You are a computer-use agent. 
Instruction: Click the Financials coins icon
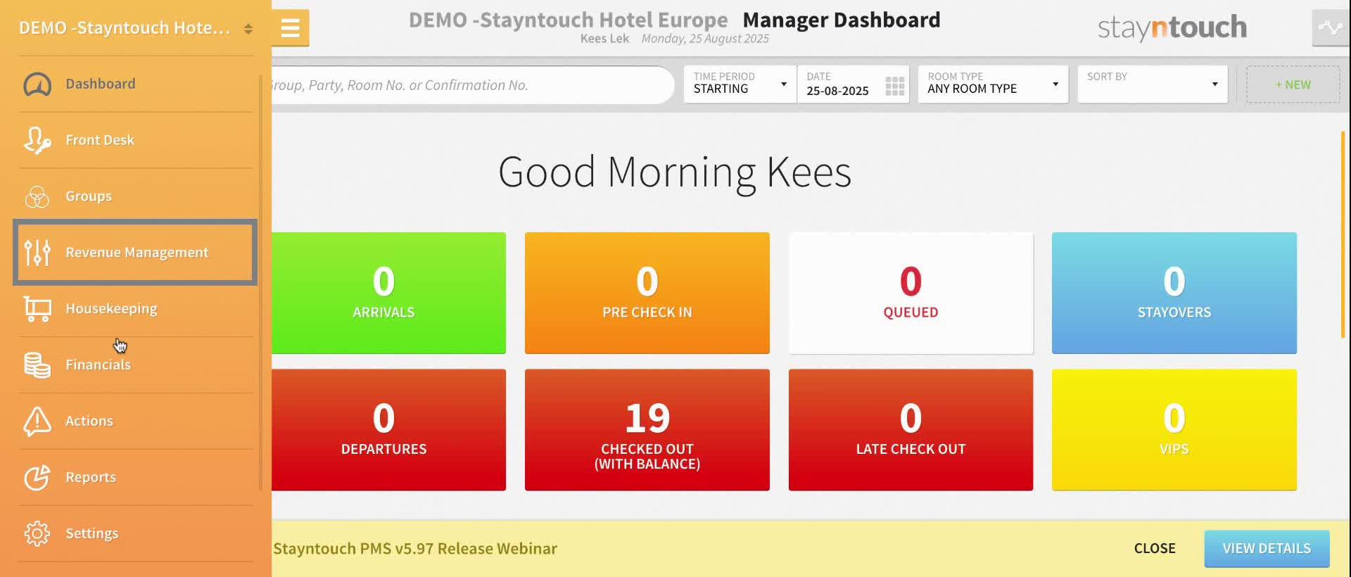click(x=37, y=365)
